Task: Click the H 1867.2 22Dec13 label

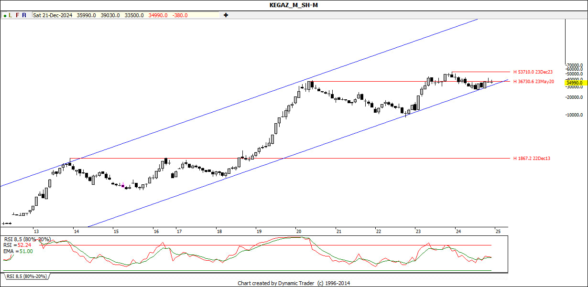Action: tap(532, 158)
